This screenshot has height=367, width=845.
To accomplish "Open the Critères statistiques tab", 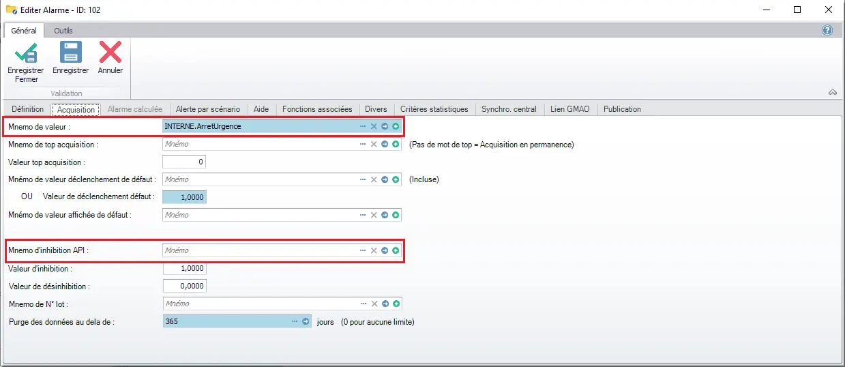I will [434, 109].
